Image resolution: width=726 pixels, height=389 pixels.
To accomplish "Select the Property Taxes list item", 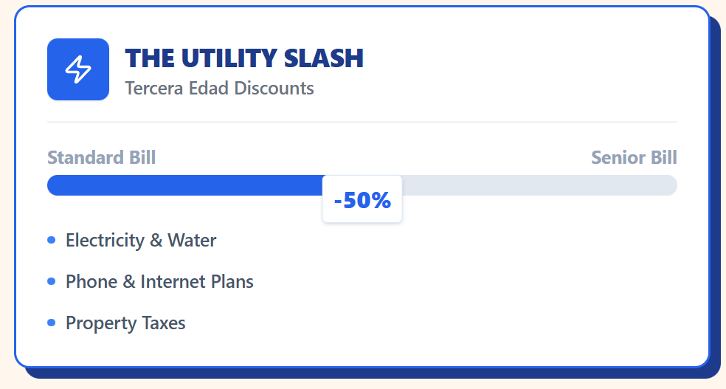I will click(x=125, y=323).
